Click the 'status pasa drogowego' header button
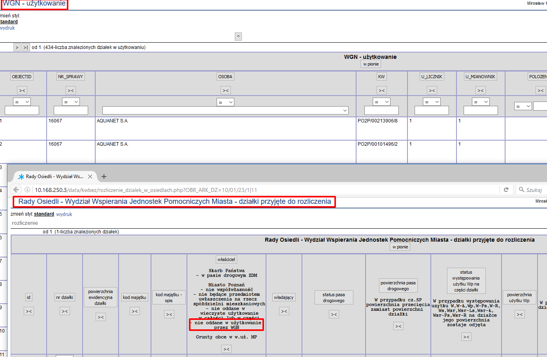This screenshot has height=357, width=547. (x=334, y=297)
